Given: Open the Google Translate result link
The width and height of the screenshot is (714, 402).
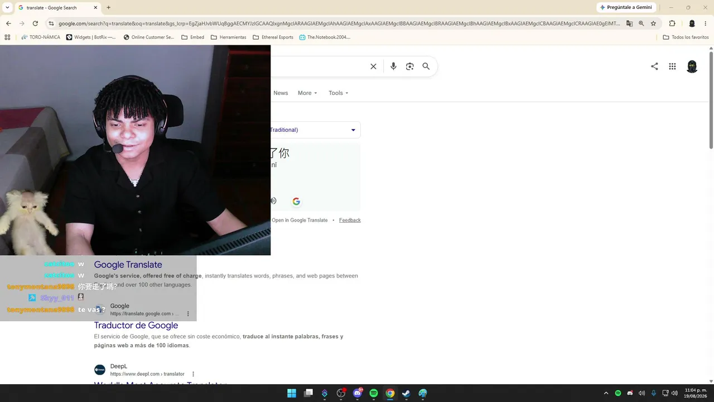Looking at the screenshot, I should 128,265.
